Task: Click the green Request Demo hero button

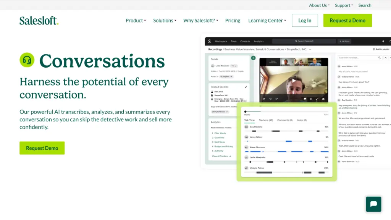Action: coord(42,148)
